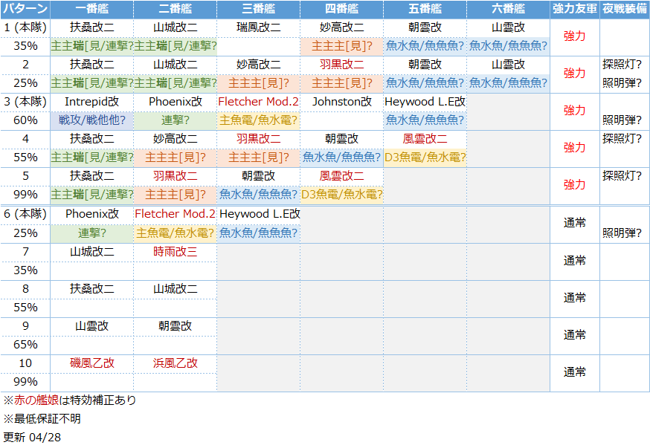This screenshot has height=448, width=650.
Task: Select 羽黒改二 in pattern 5 row
Action: pyautogui.click(x=176, y=176)
